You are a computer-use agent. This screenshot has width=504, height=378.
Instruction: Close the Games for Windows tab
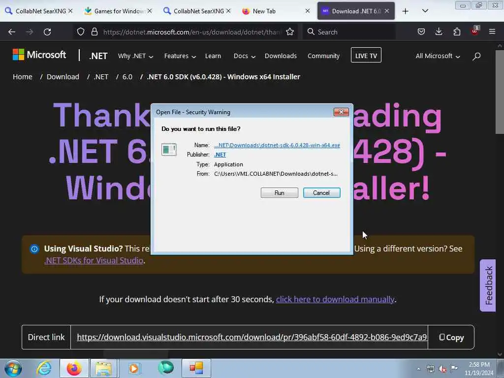[150, 11]
